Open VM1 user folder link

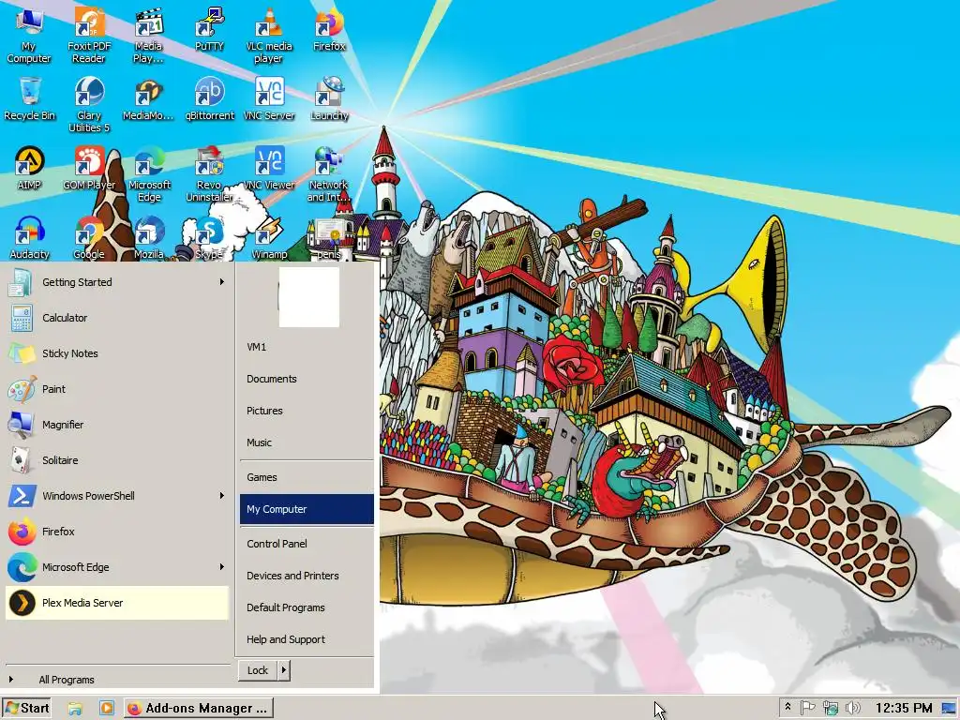(x=307, y=347)
